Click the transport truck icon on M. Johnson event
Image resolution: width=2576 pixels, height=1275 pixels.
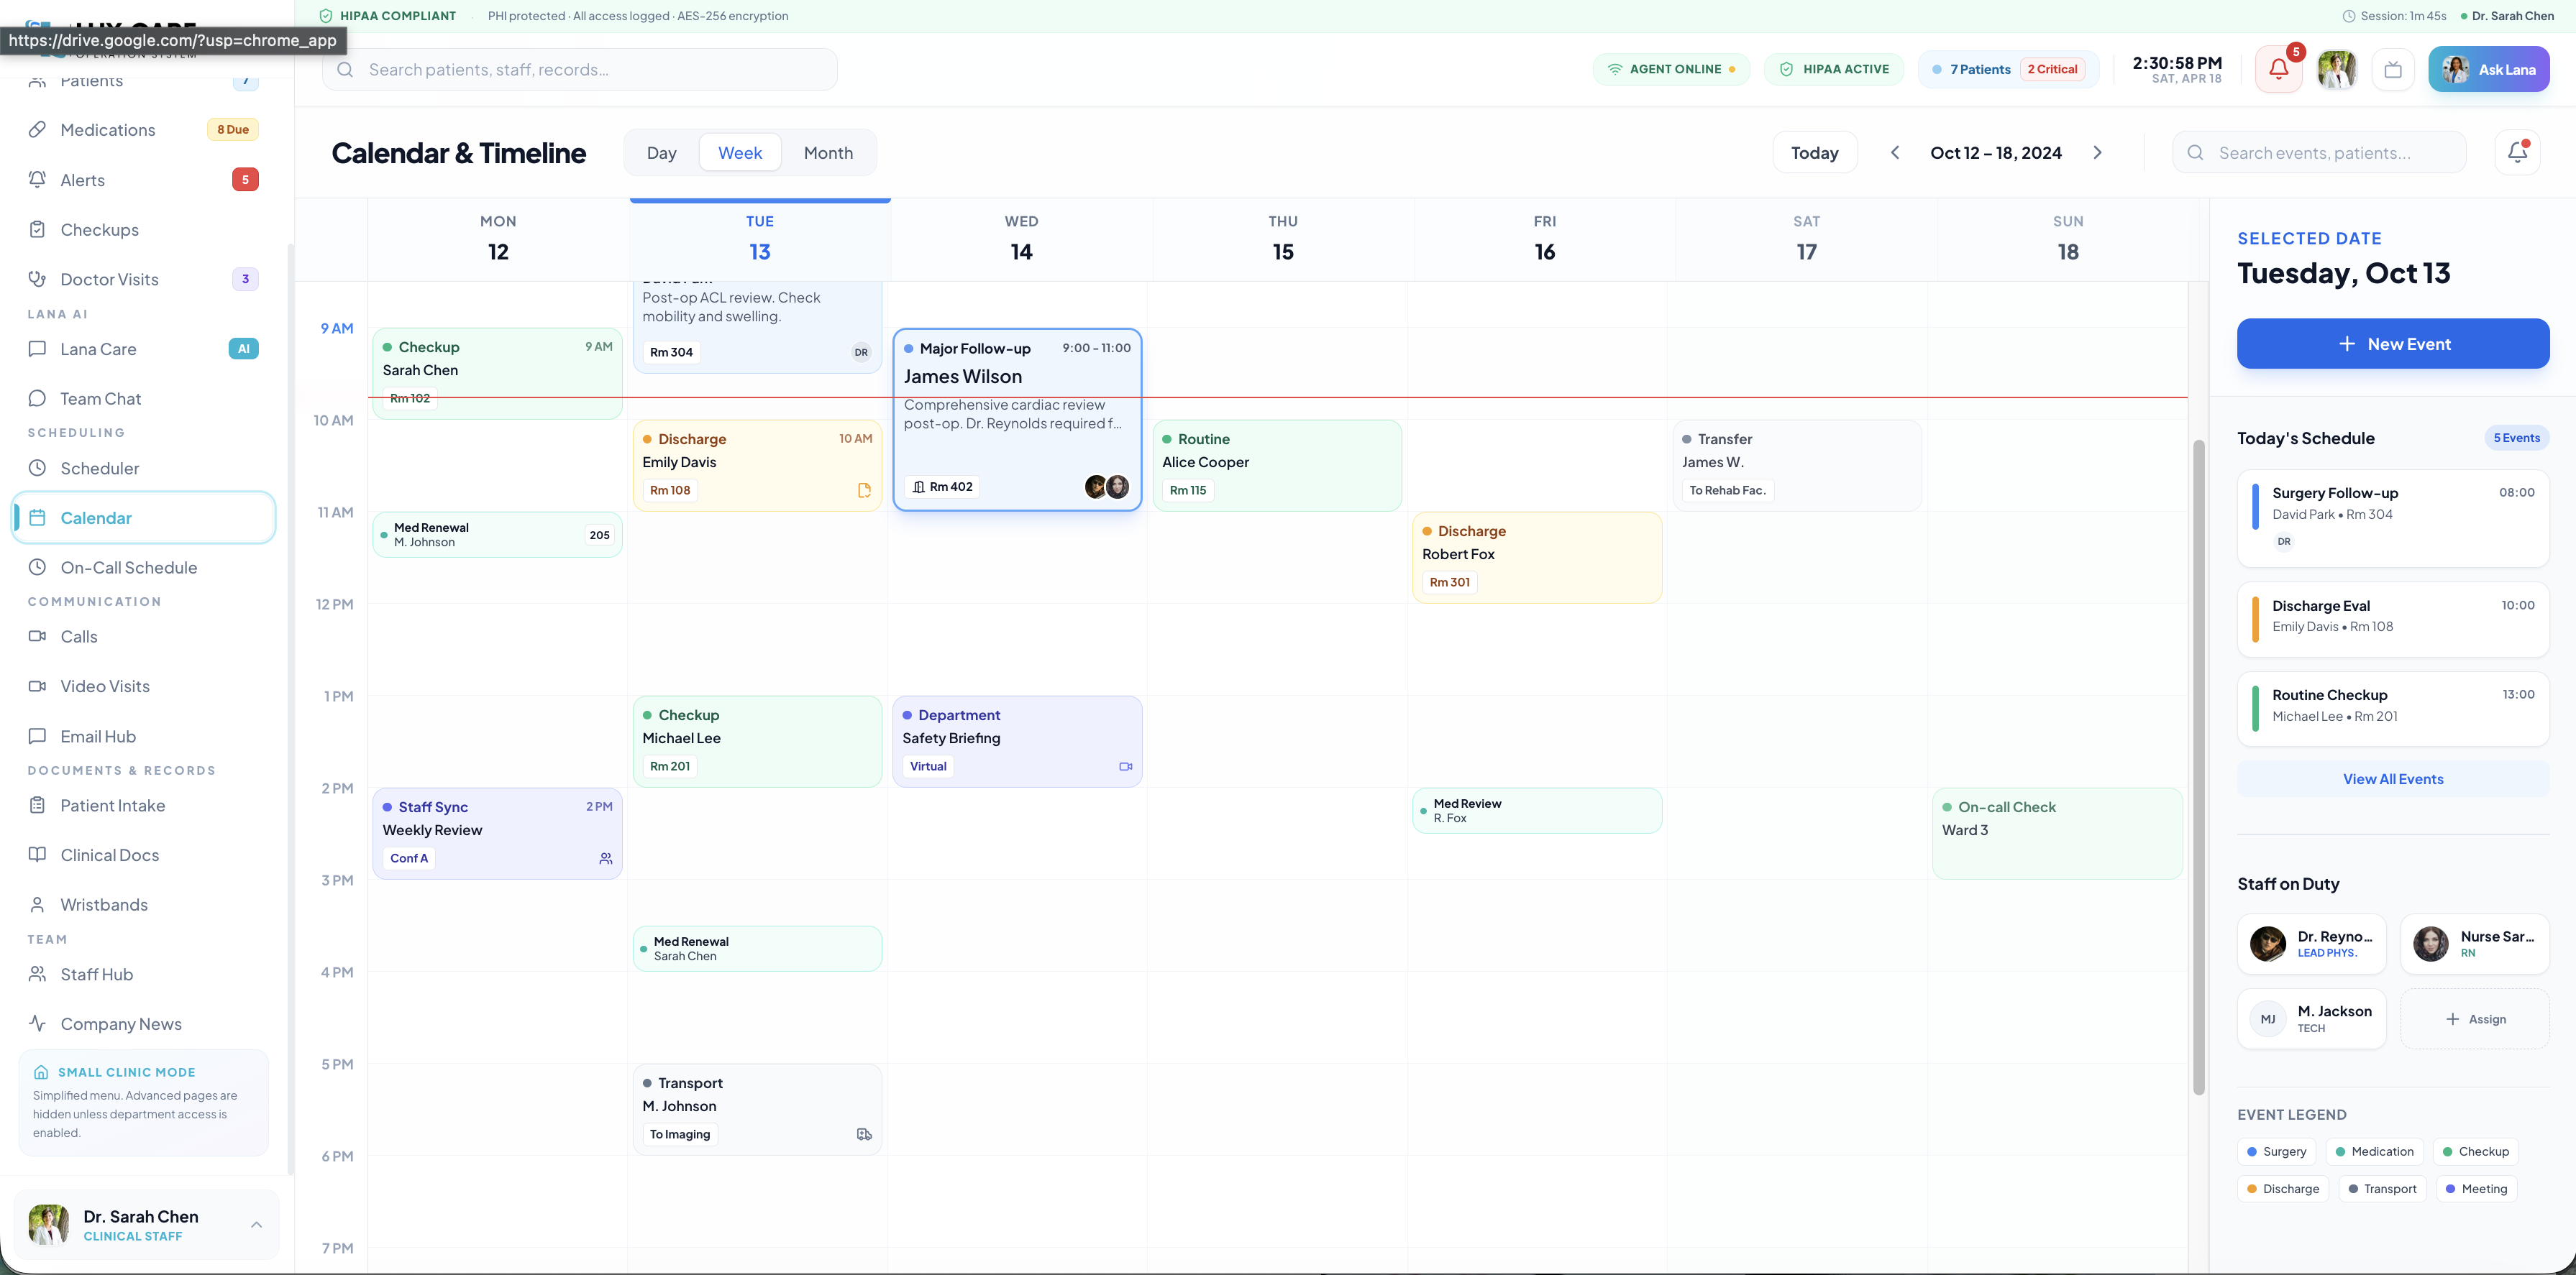(x=864, y=1134)
